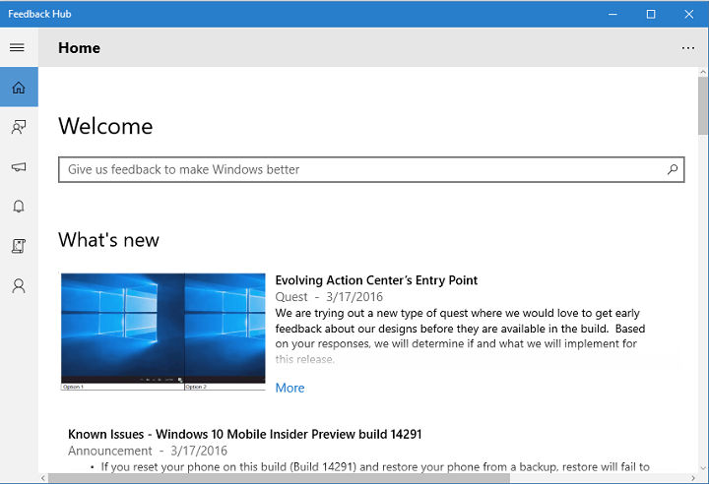The height and width of the screenshot is (484, 709).
Task: Close the Feedback Hub window
Action: pyautogui.click(x=688, y=14)
